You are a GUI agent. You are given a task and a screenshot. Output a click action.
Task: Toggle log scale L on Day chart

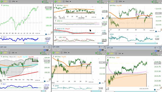[104, 18]
